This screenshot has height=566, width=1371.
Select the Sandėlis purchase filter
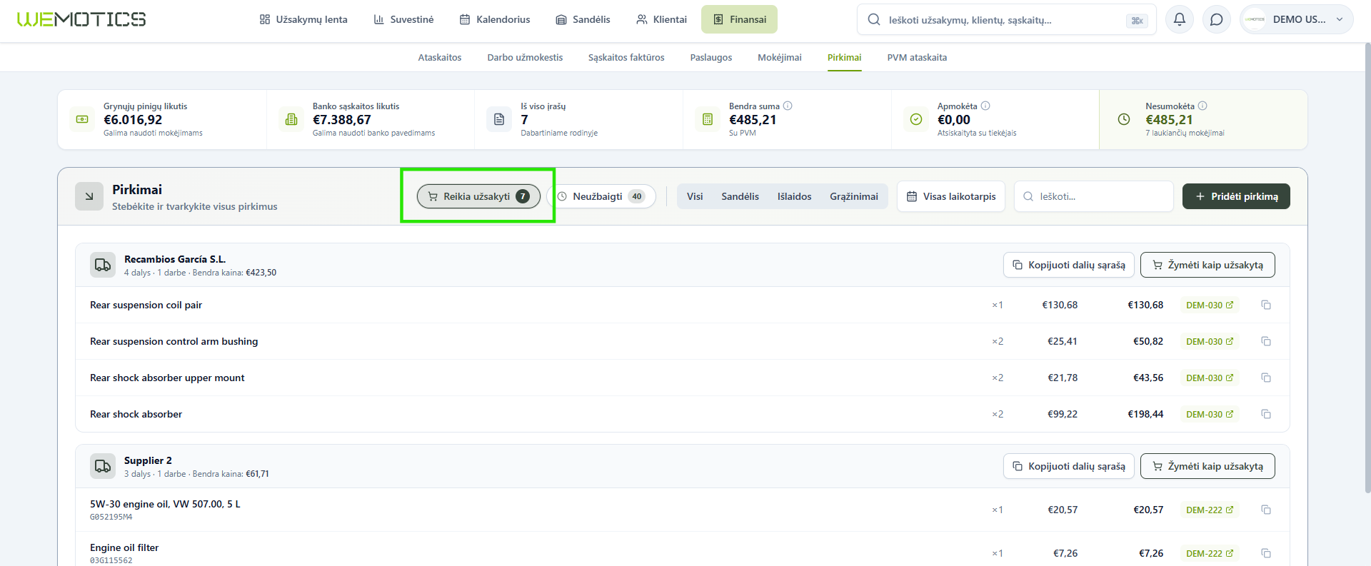(740, 196)
